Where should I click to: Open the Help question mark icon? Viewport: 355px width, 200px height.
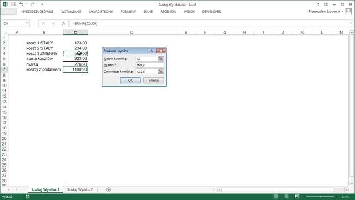318,4
